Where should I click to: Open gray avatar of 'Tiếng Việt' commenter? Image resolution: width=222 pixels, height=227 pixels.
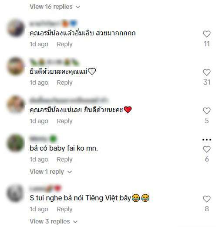coord(16,193)
